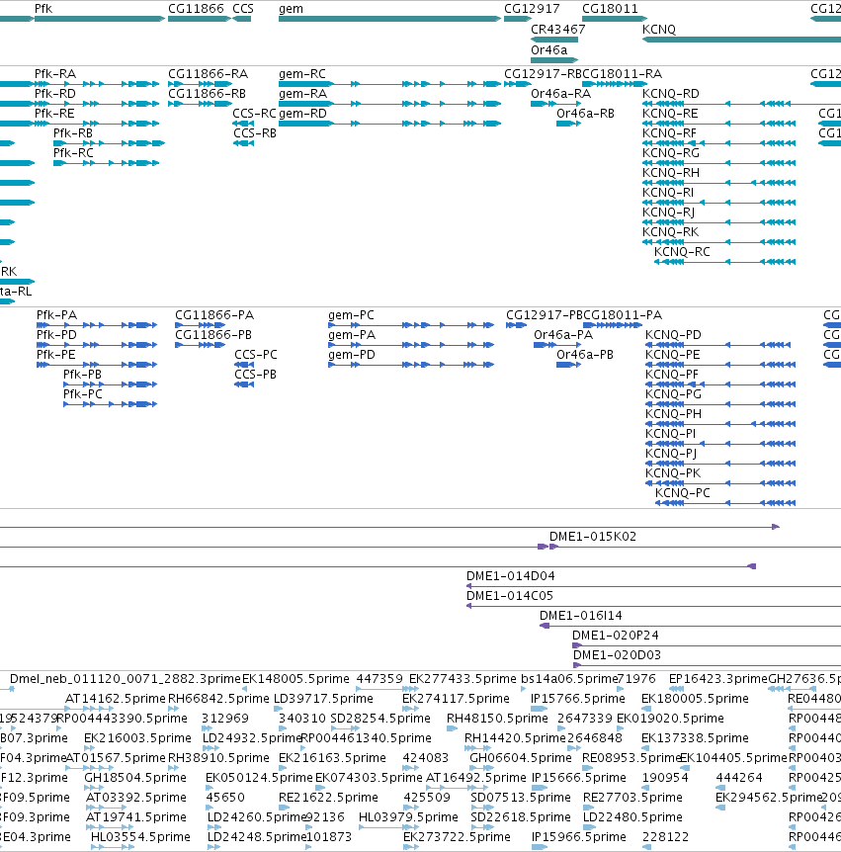
Task: Select transcript KCNQ-RF
Action: click(718, 143)
